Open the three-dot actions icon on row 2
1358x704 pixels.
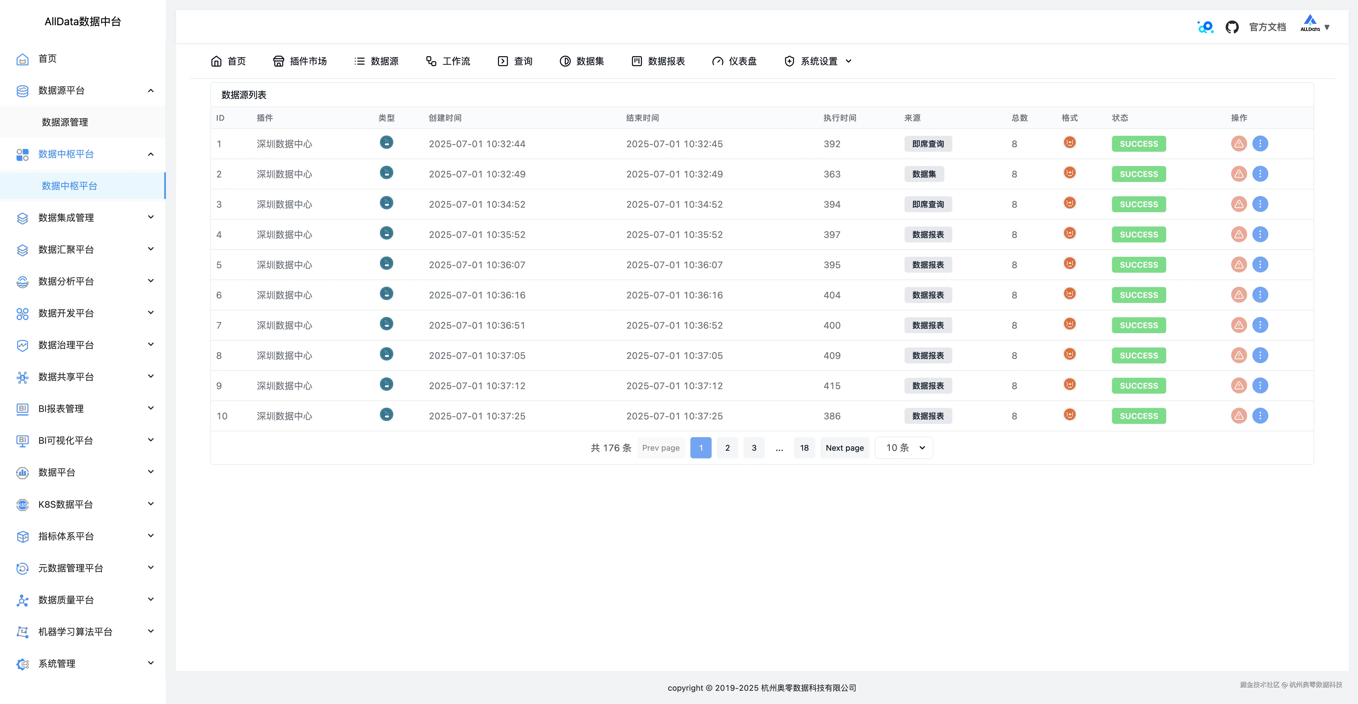[x=1261, y=174]
